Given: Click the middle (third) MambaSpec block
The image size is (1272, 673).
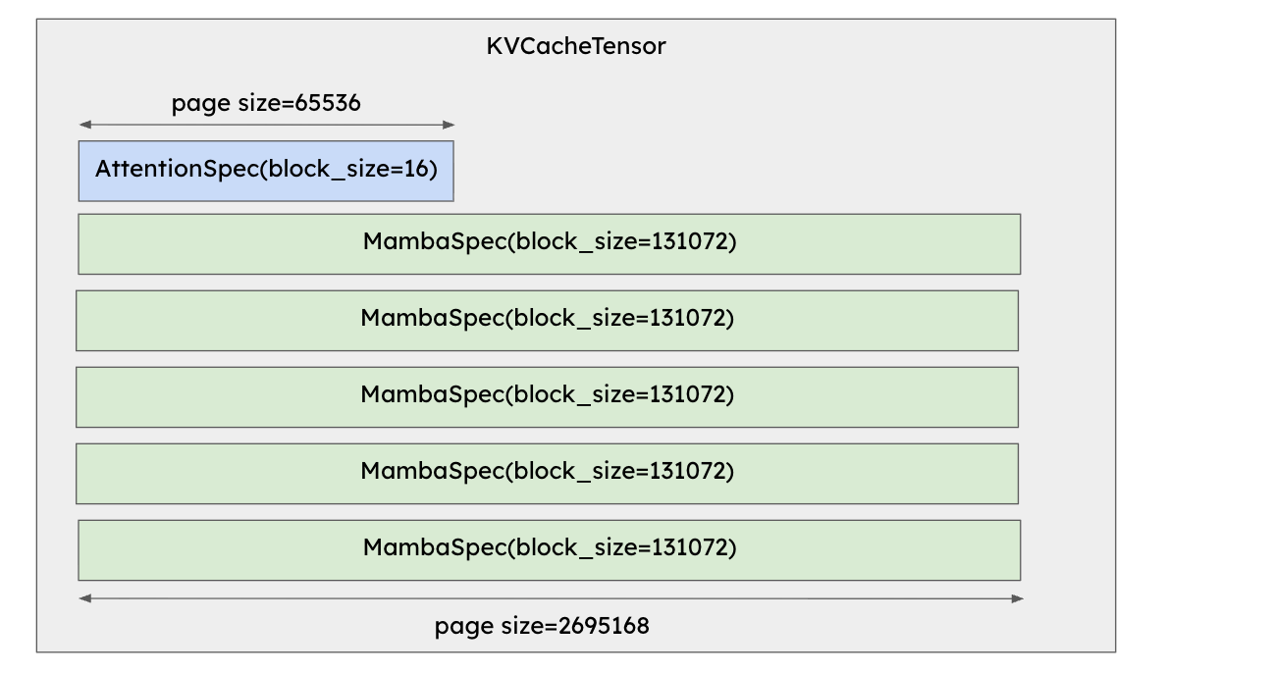Looking at the screenshot, I should pyautogui.click(x=547, y=396).
